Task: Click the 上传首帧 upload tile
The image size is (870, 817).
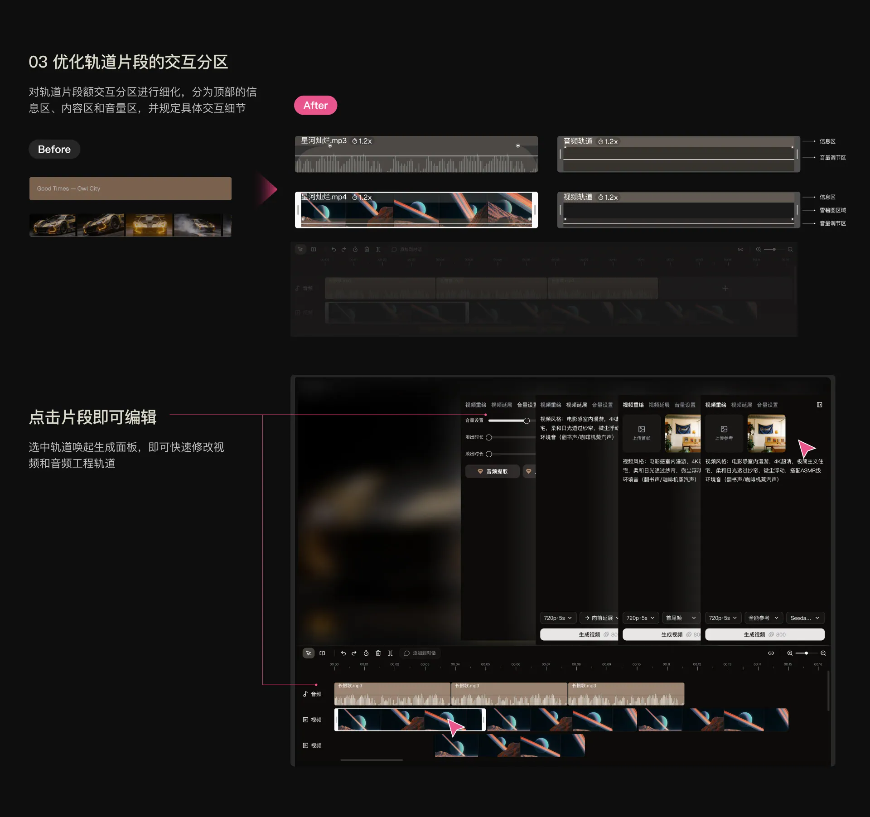Action: (x=641, y=433)
